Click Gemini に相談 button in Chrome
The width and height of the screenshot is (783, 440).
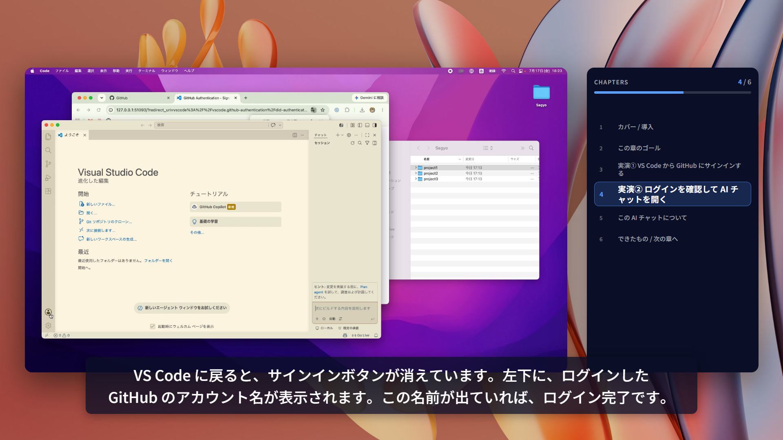369,98
